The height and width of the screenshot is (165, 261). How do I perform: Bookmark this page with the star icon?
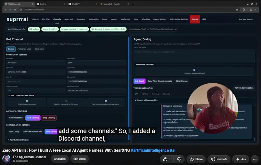pyautogui.click(x=237, y=10)
